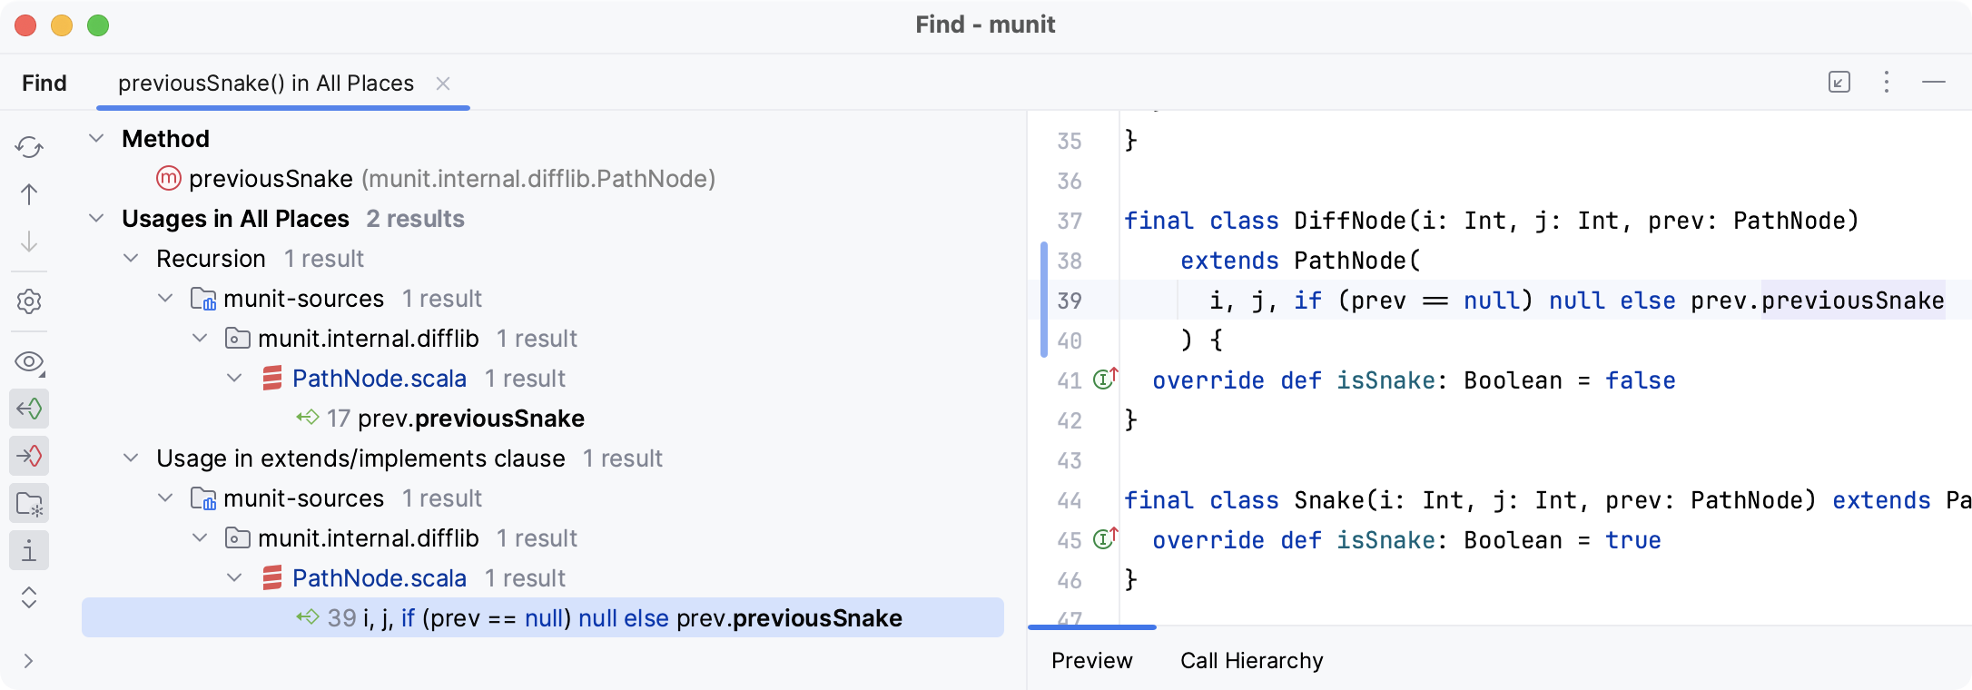Open Find tool window settings gear
The width and height of the screenshot is (1972, 690).
[x=29, y=301]
